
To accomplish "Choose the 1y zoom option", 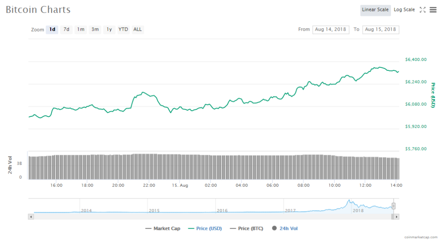I will tap(109, 29).
